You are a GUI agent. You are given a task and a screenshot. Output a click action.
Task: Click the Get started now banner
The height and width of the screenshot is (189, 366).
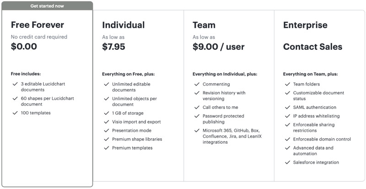click(47, 6)
